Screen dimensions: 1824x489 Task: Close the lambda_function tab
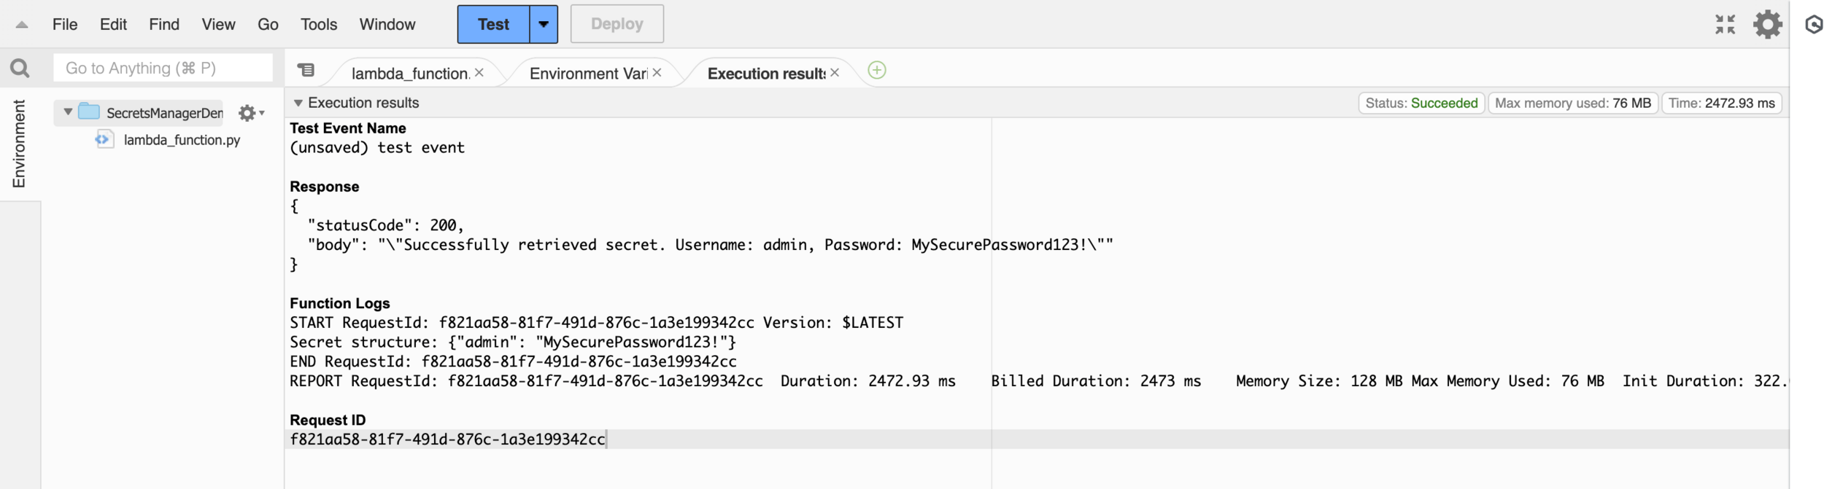click(479, 73)
